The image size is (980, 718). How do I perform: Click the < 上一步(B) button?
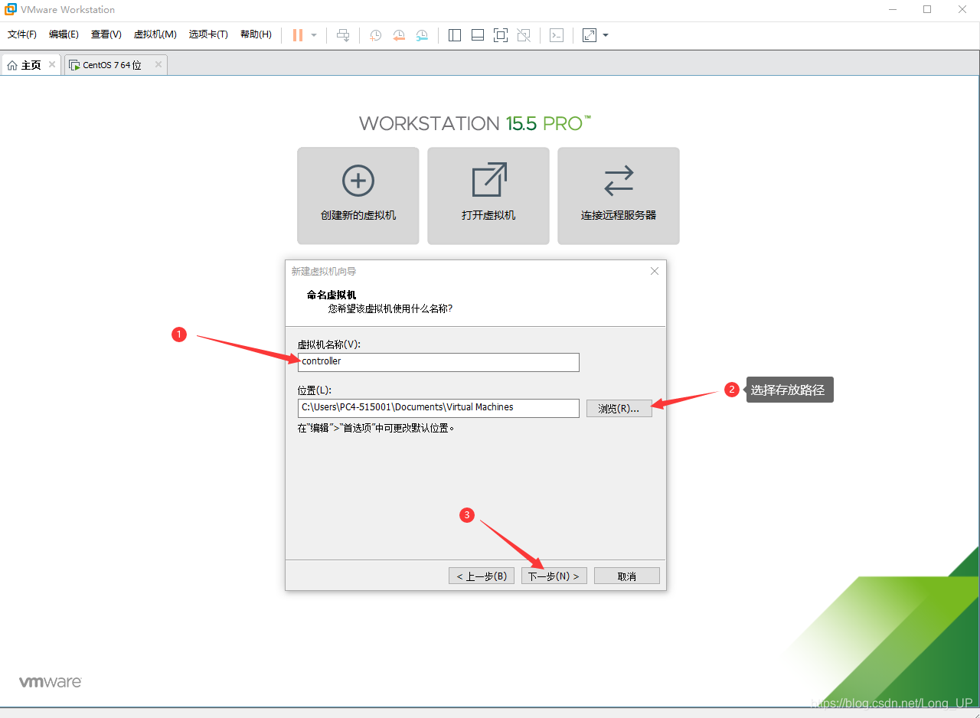pyautogui.click(x=482, y=576)
